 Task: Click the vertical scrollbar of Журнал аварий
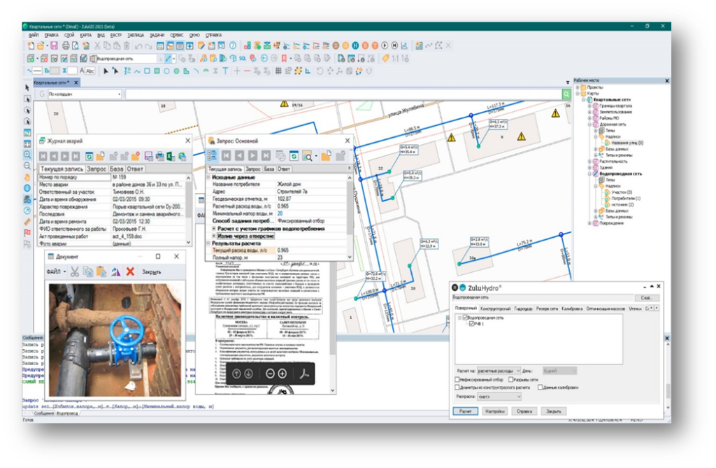[189, 211]
